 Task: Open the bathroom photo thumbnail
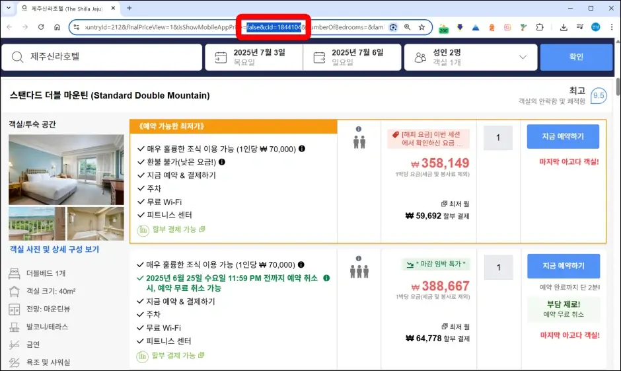tap(95, 224)
